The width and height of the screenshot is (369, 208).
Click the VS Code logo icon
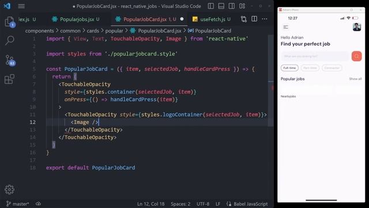[7, 6]
